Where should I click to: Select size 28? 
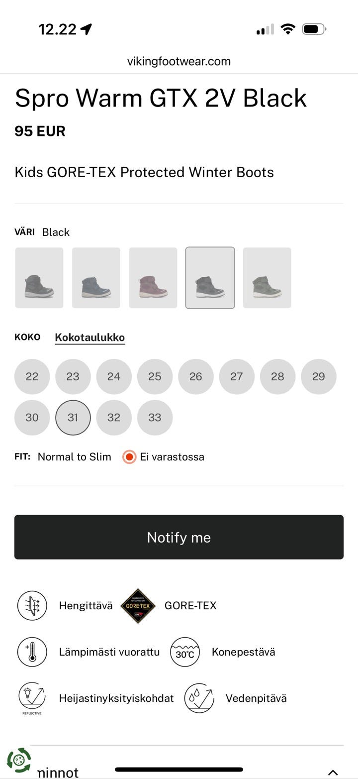(x=277, y=377)
